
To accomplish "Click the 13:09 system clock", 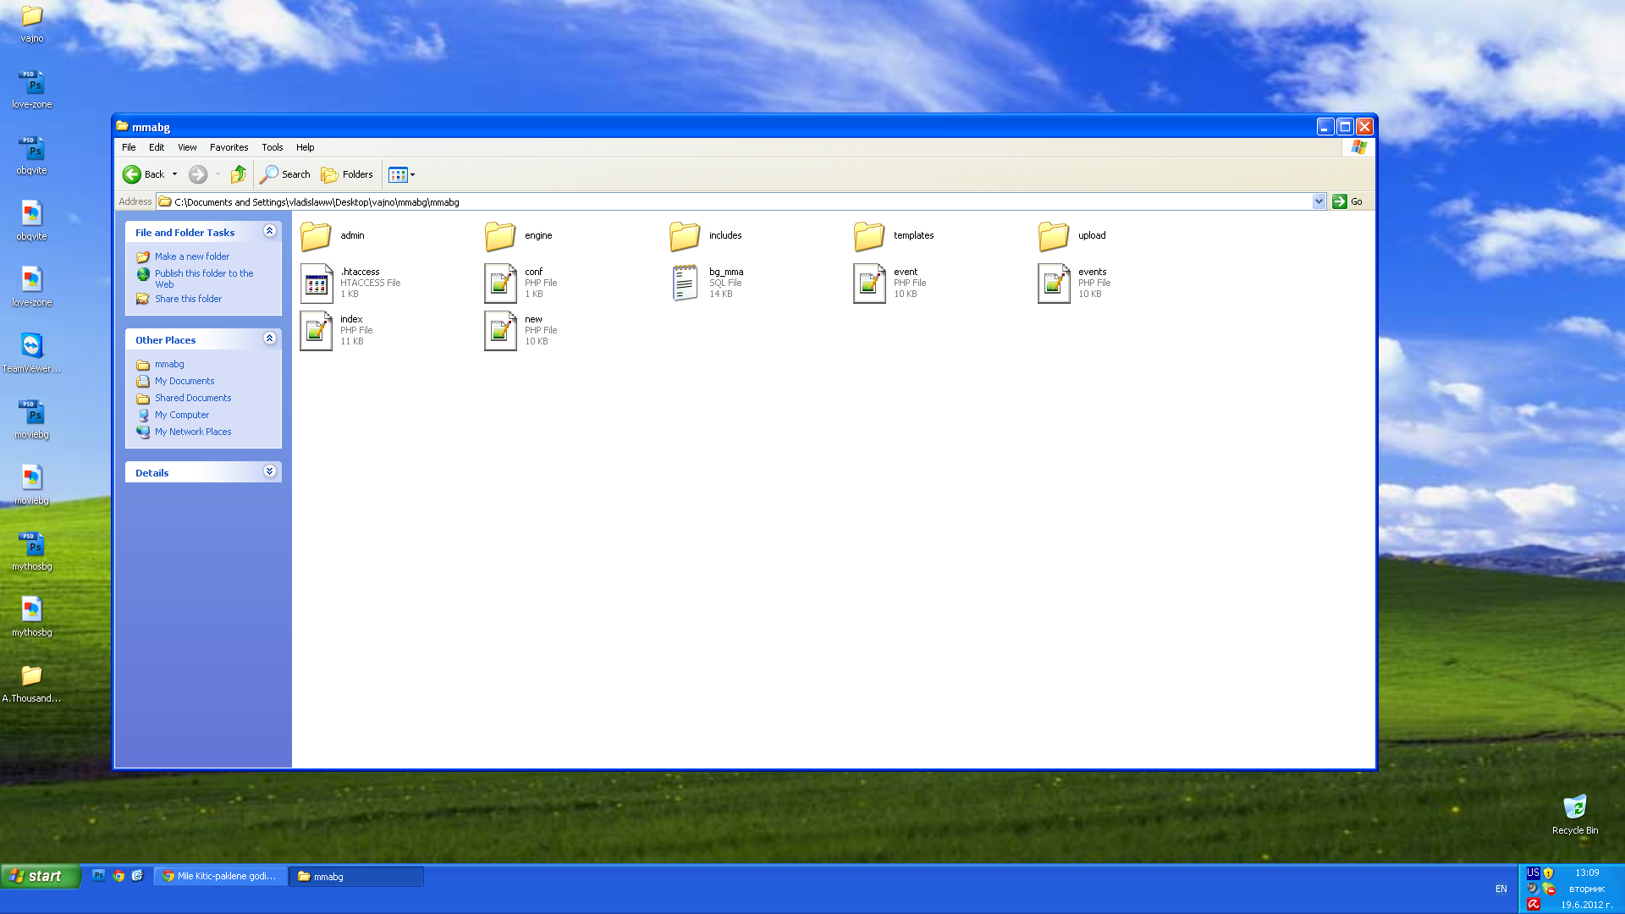I will (x=1587, y=873).
